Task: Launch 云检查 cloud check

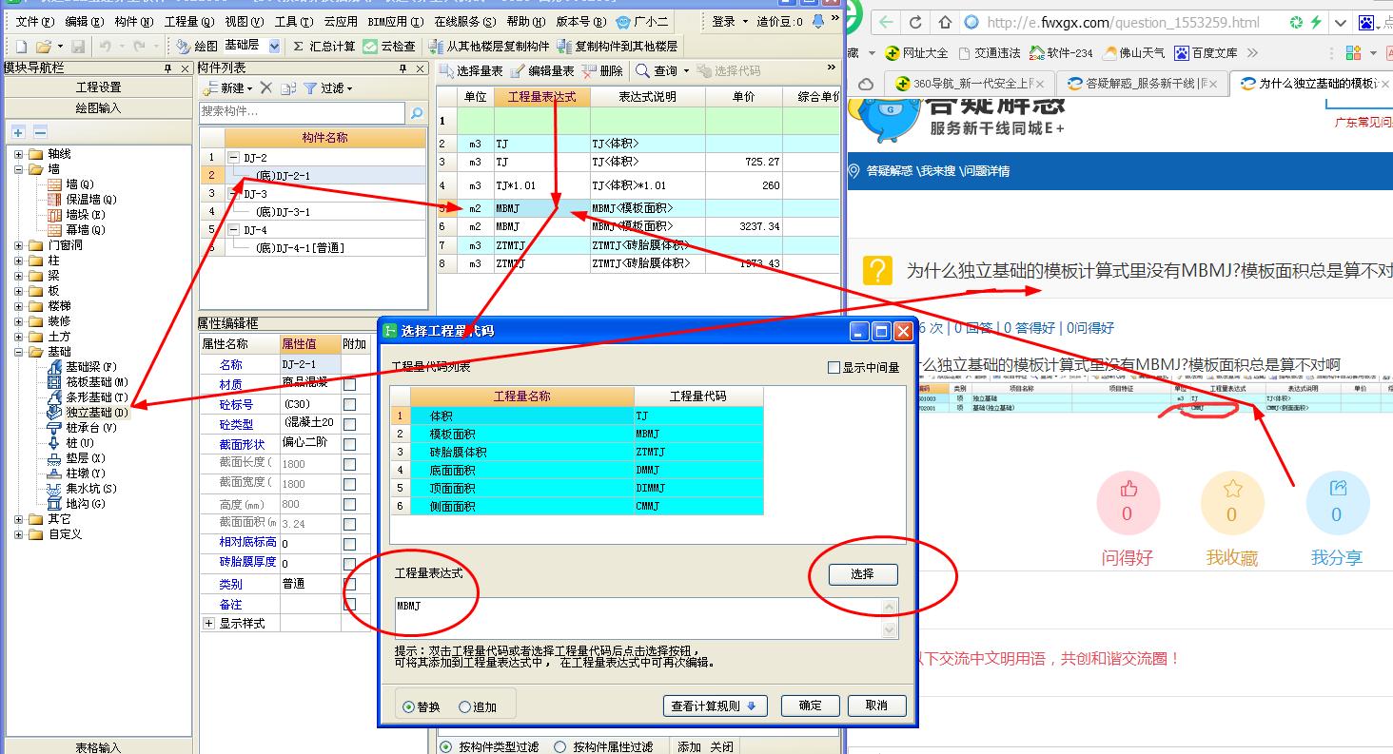Action: (x=389, y=46)
